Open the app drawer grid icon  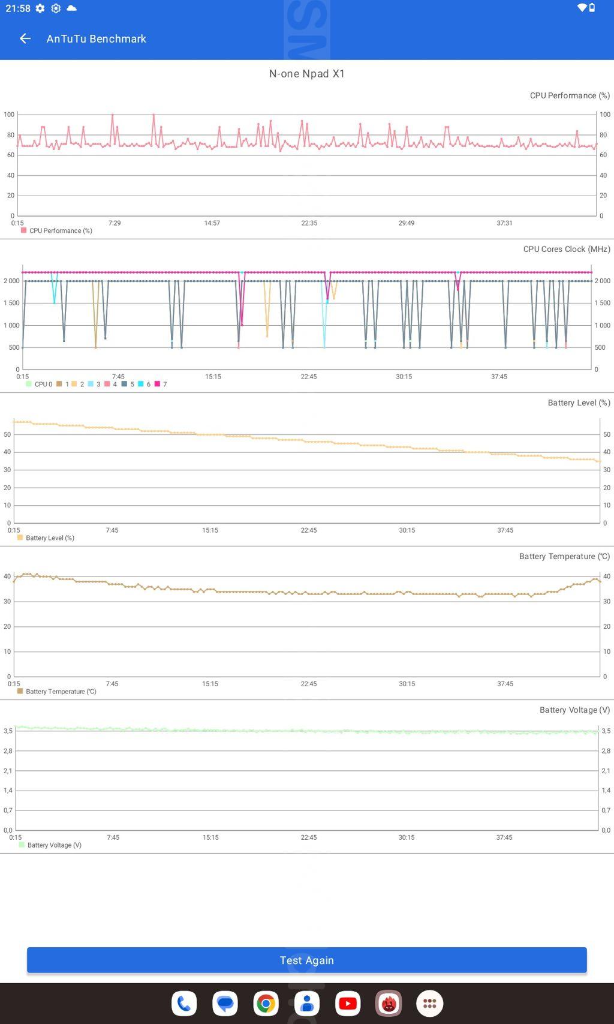point(429,1004)
